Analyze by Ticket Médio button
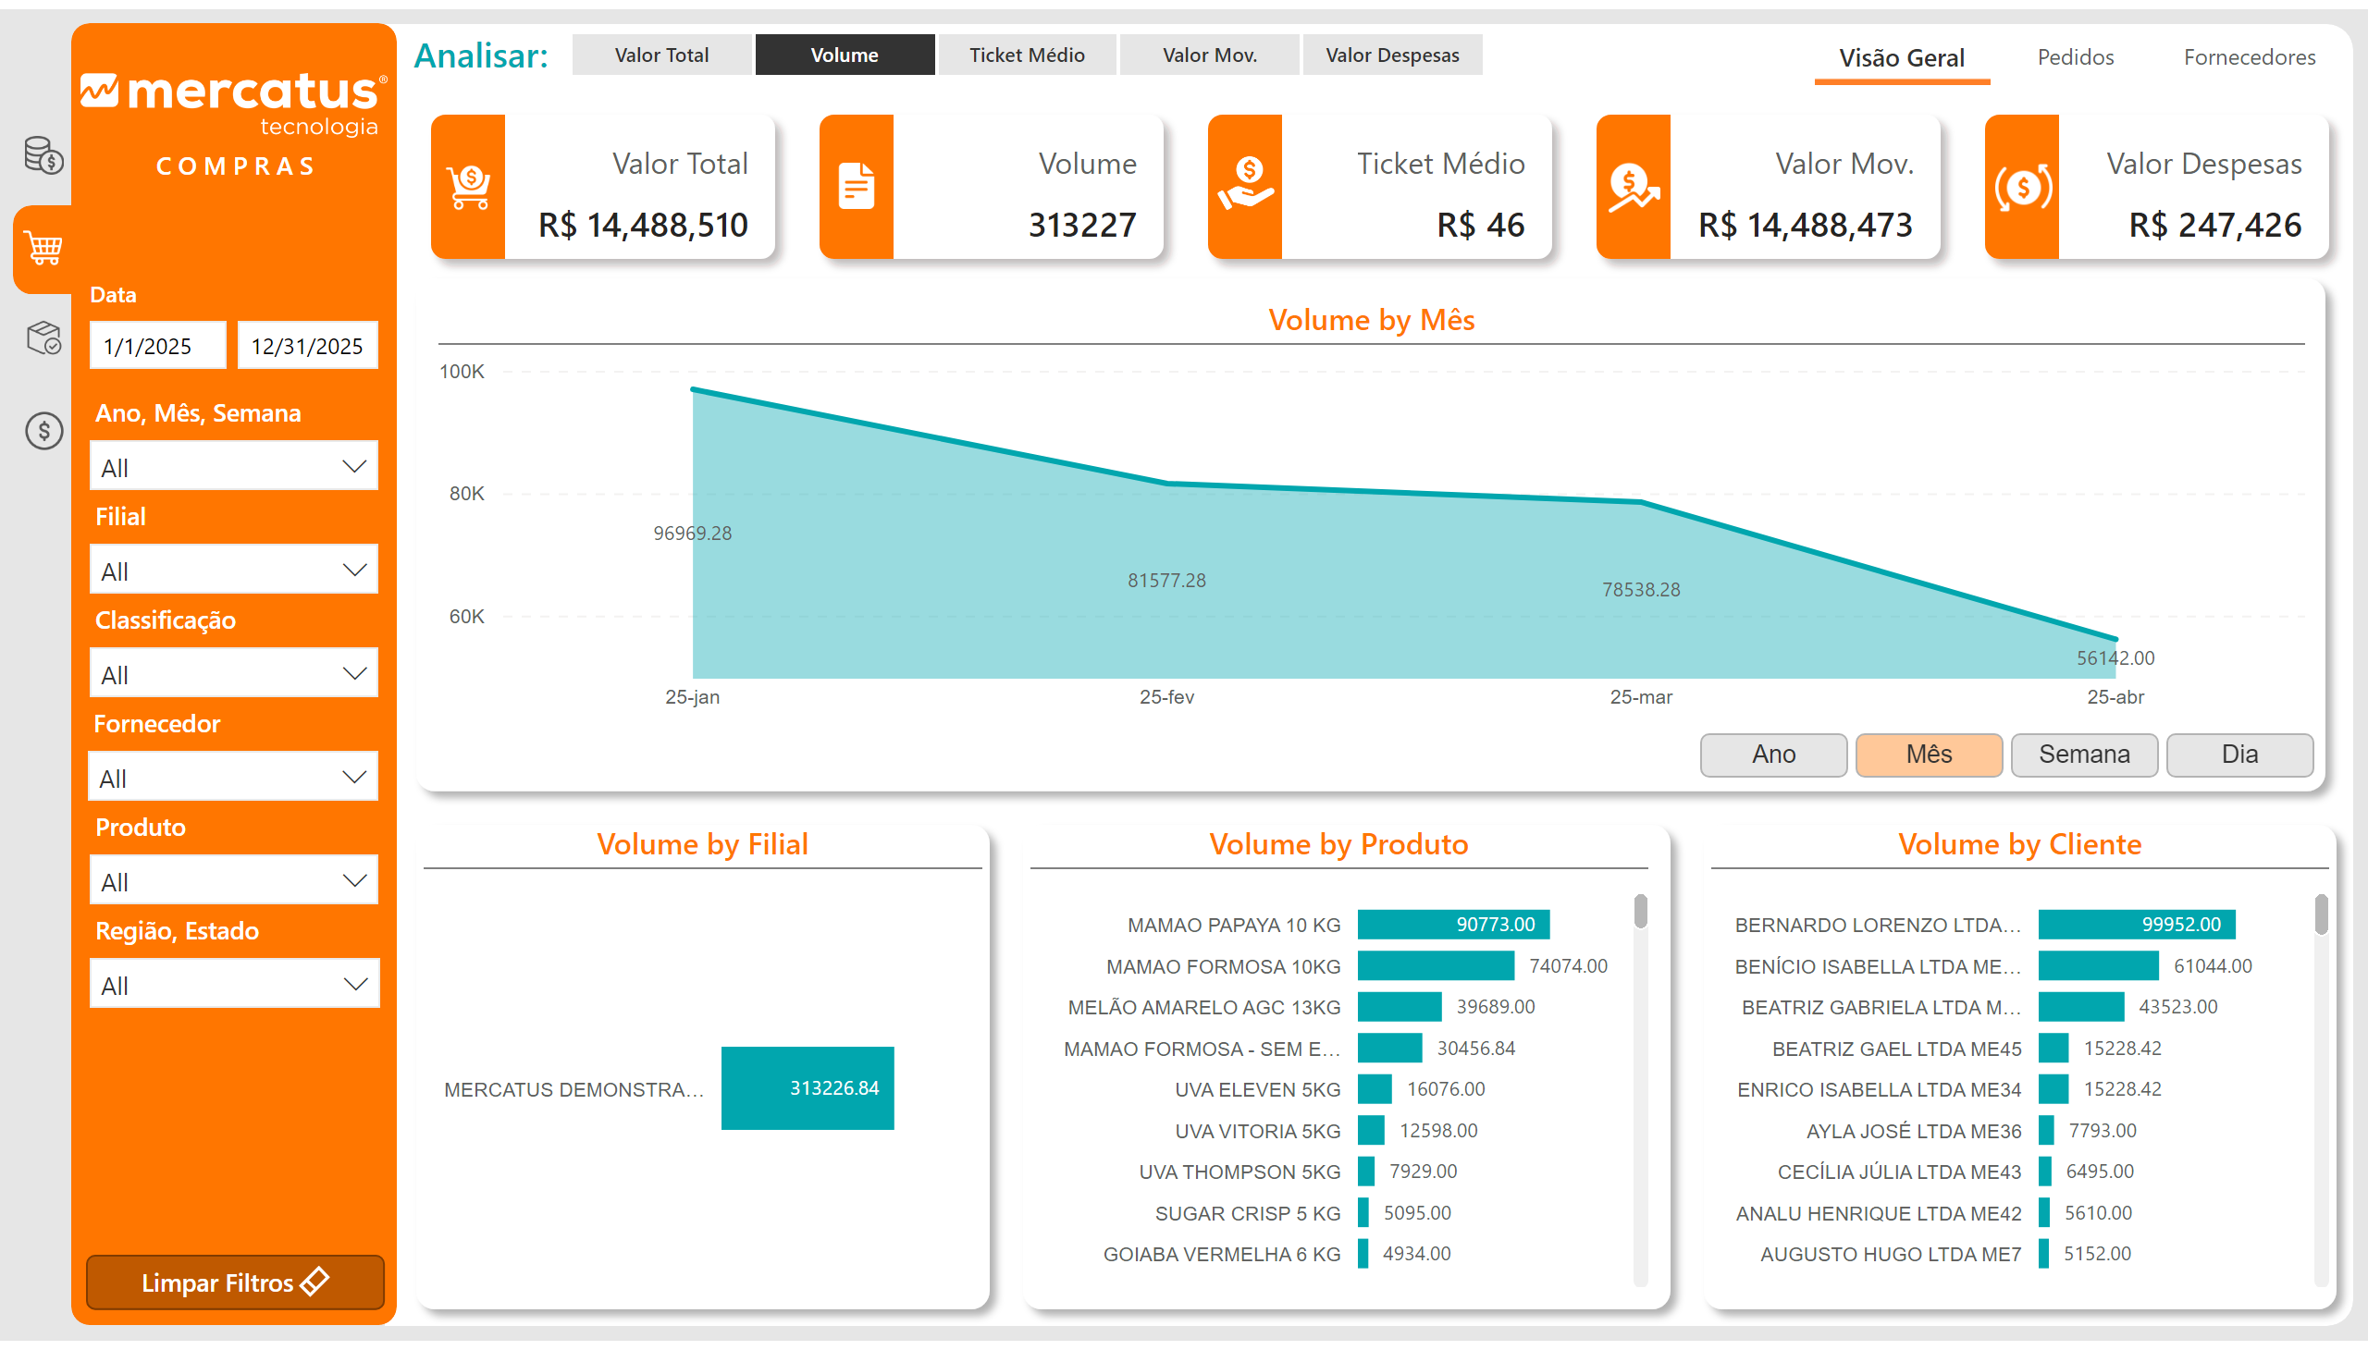2368x1350 pixels. [1027, 55]
